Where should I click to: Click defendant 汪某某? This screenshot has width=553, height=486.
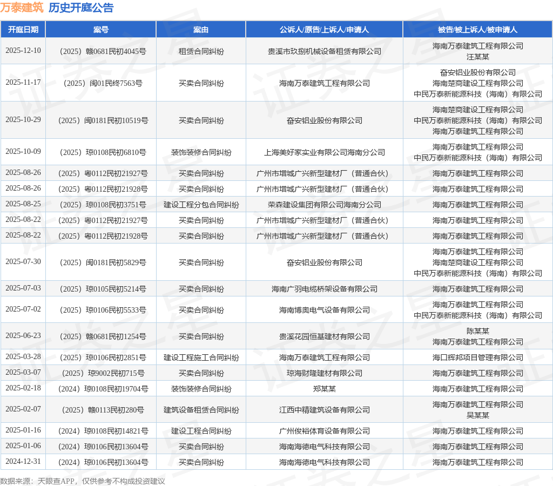coord(478,57)
